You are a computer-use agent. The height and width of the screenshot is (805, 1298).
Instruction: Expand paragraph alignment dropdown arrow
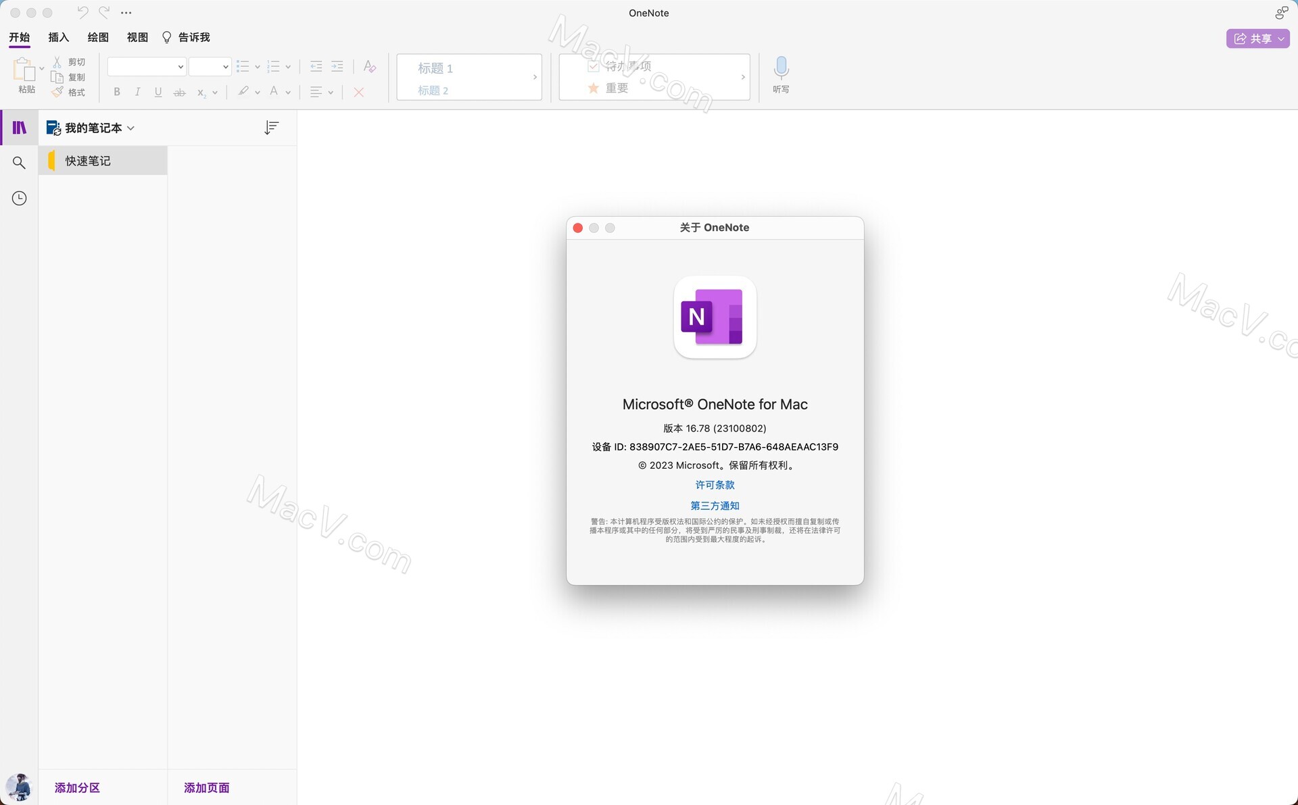point(331,93)
